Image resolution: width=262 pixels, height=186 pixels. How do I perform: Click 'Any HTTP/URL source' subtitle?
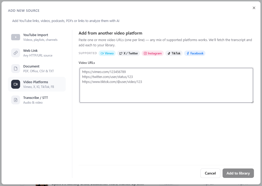coord(38,55)
